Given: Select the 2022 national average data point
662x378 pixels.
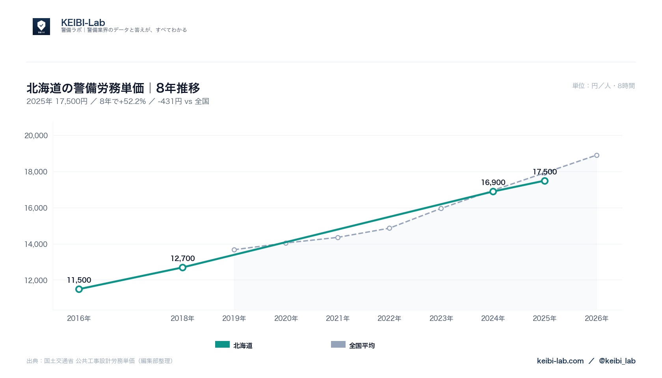Looking at the screenshot, I should pyautogui.click(x=389, y=228).
